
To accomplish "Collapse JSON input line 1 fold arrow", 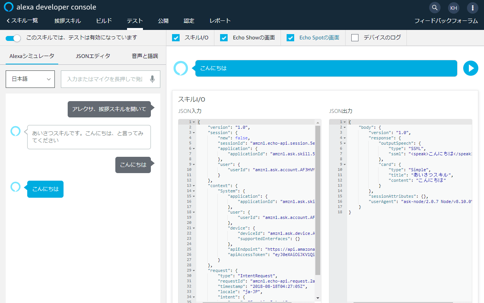I will click(x=194, y=122).
